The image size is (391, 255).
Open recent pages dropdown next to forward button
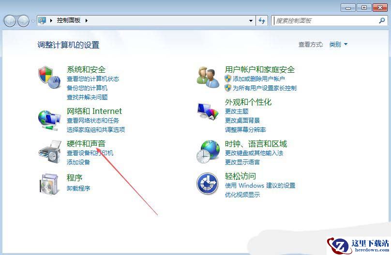(x=33, y=21)
